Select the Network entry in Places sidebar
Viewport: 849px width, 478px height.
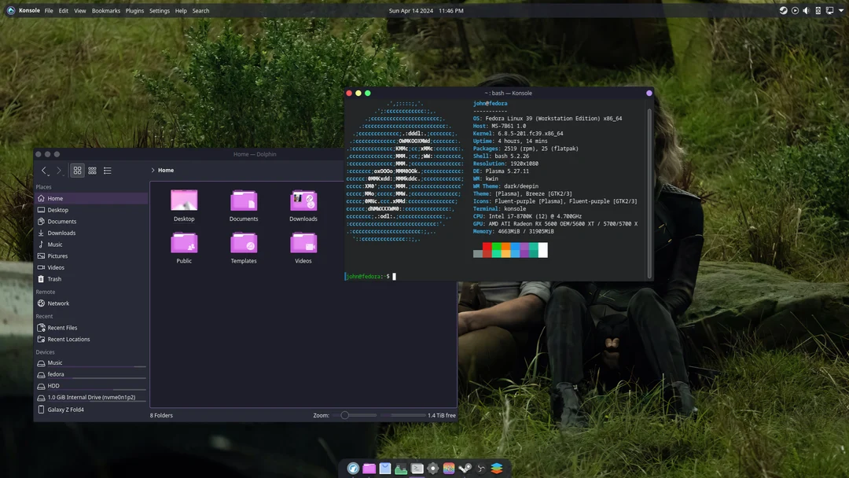click(x=57, y=303)
